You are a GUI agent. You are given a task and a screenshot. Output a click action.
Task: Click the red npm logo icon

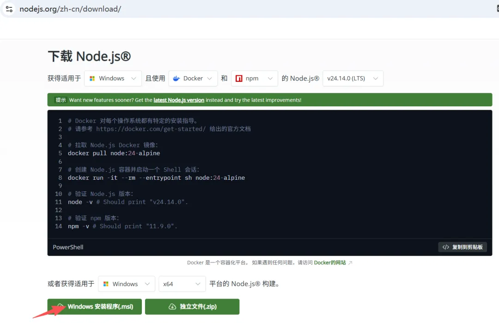click(x=239, y=78)
